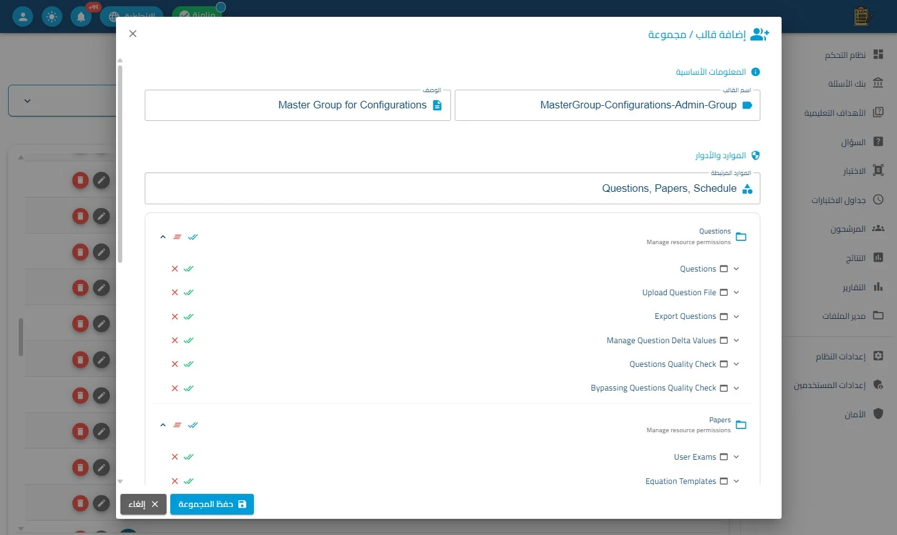This screenshot has height=535, width=897.
Task: Expand the Export Questions row chevron
Action: tap(736, 316)
